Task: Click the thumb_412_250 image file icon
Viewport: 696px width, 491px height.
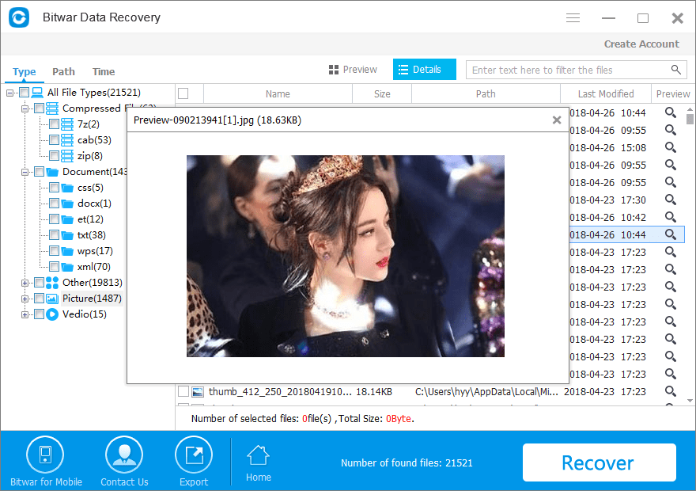Action: tap(198, 392)
